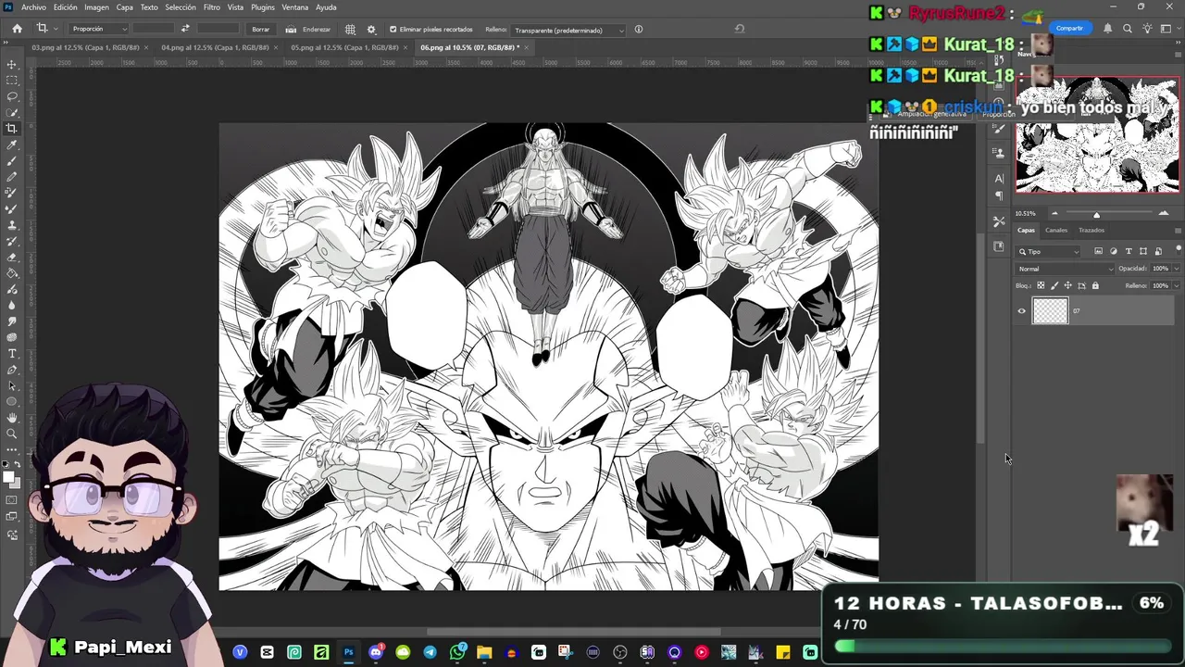This screenshot has height=667, width=1185.
Task: Select the Zoom magnifier tool
Action: [12, 434]
